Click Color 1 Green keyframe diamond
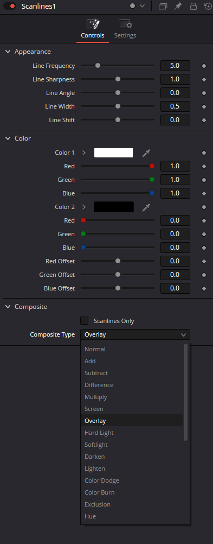Screen dimensions: 213x544 (x=204, y=180)
